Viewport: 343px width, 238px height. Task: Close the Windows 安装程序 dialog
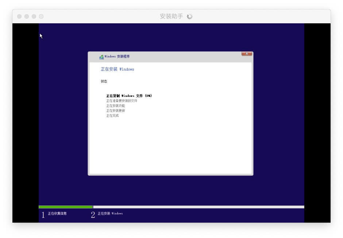click(x=247, y=54)
